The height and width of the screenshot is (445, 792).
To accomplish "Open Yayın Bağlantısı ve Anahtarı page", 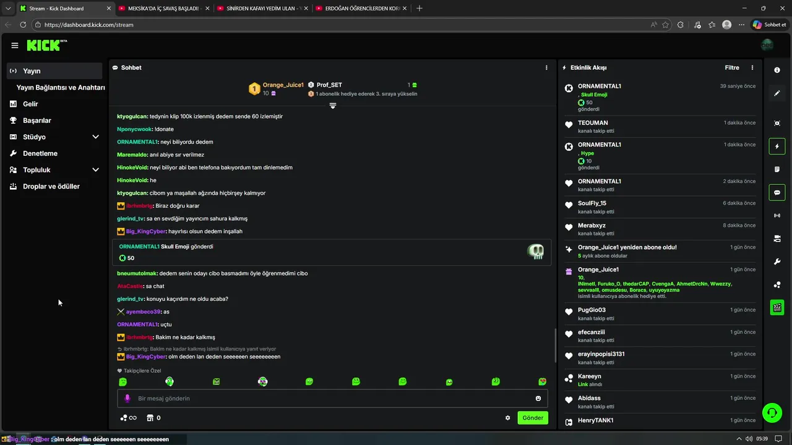I will coord(61,88).
